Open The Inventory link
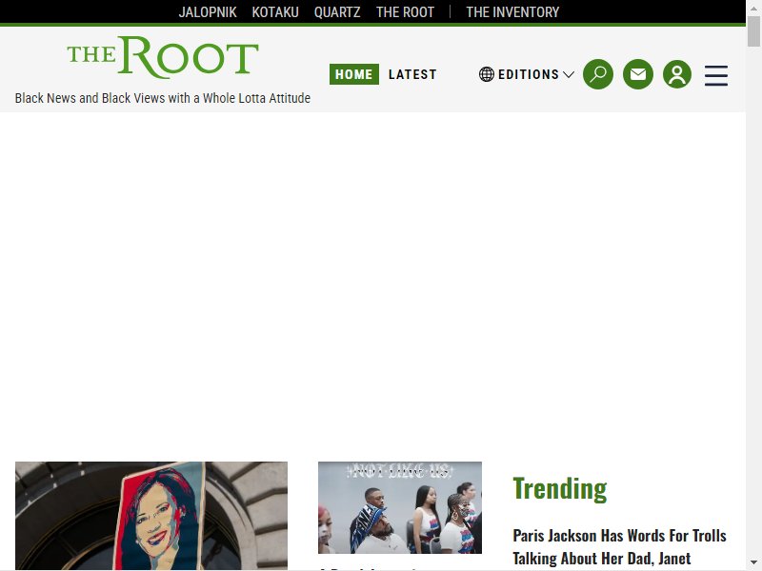Image resolution: width=762 pixels, height=571 pixels. click(x=512, y=12)
